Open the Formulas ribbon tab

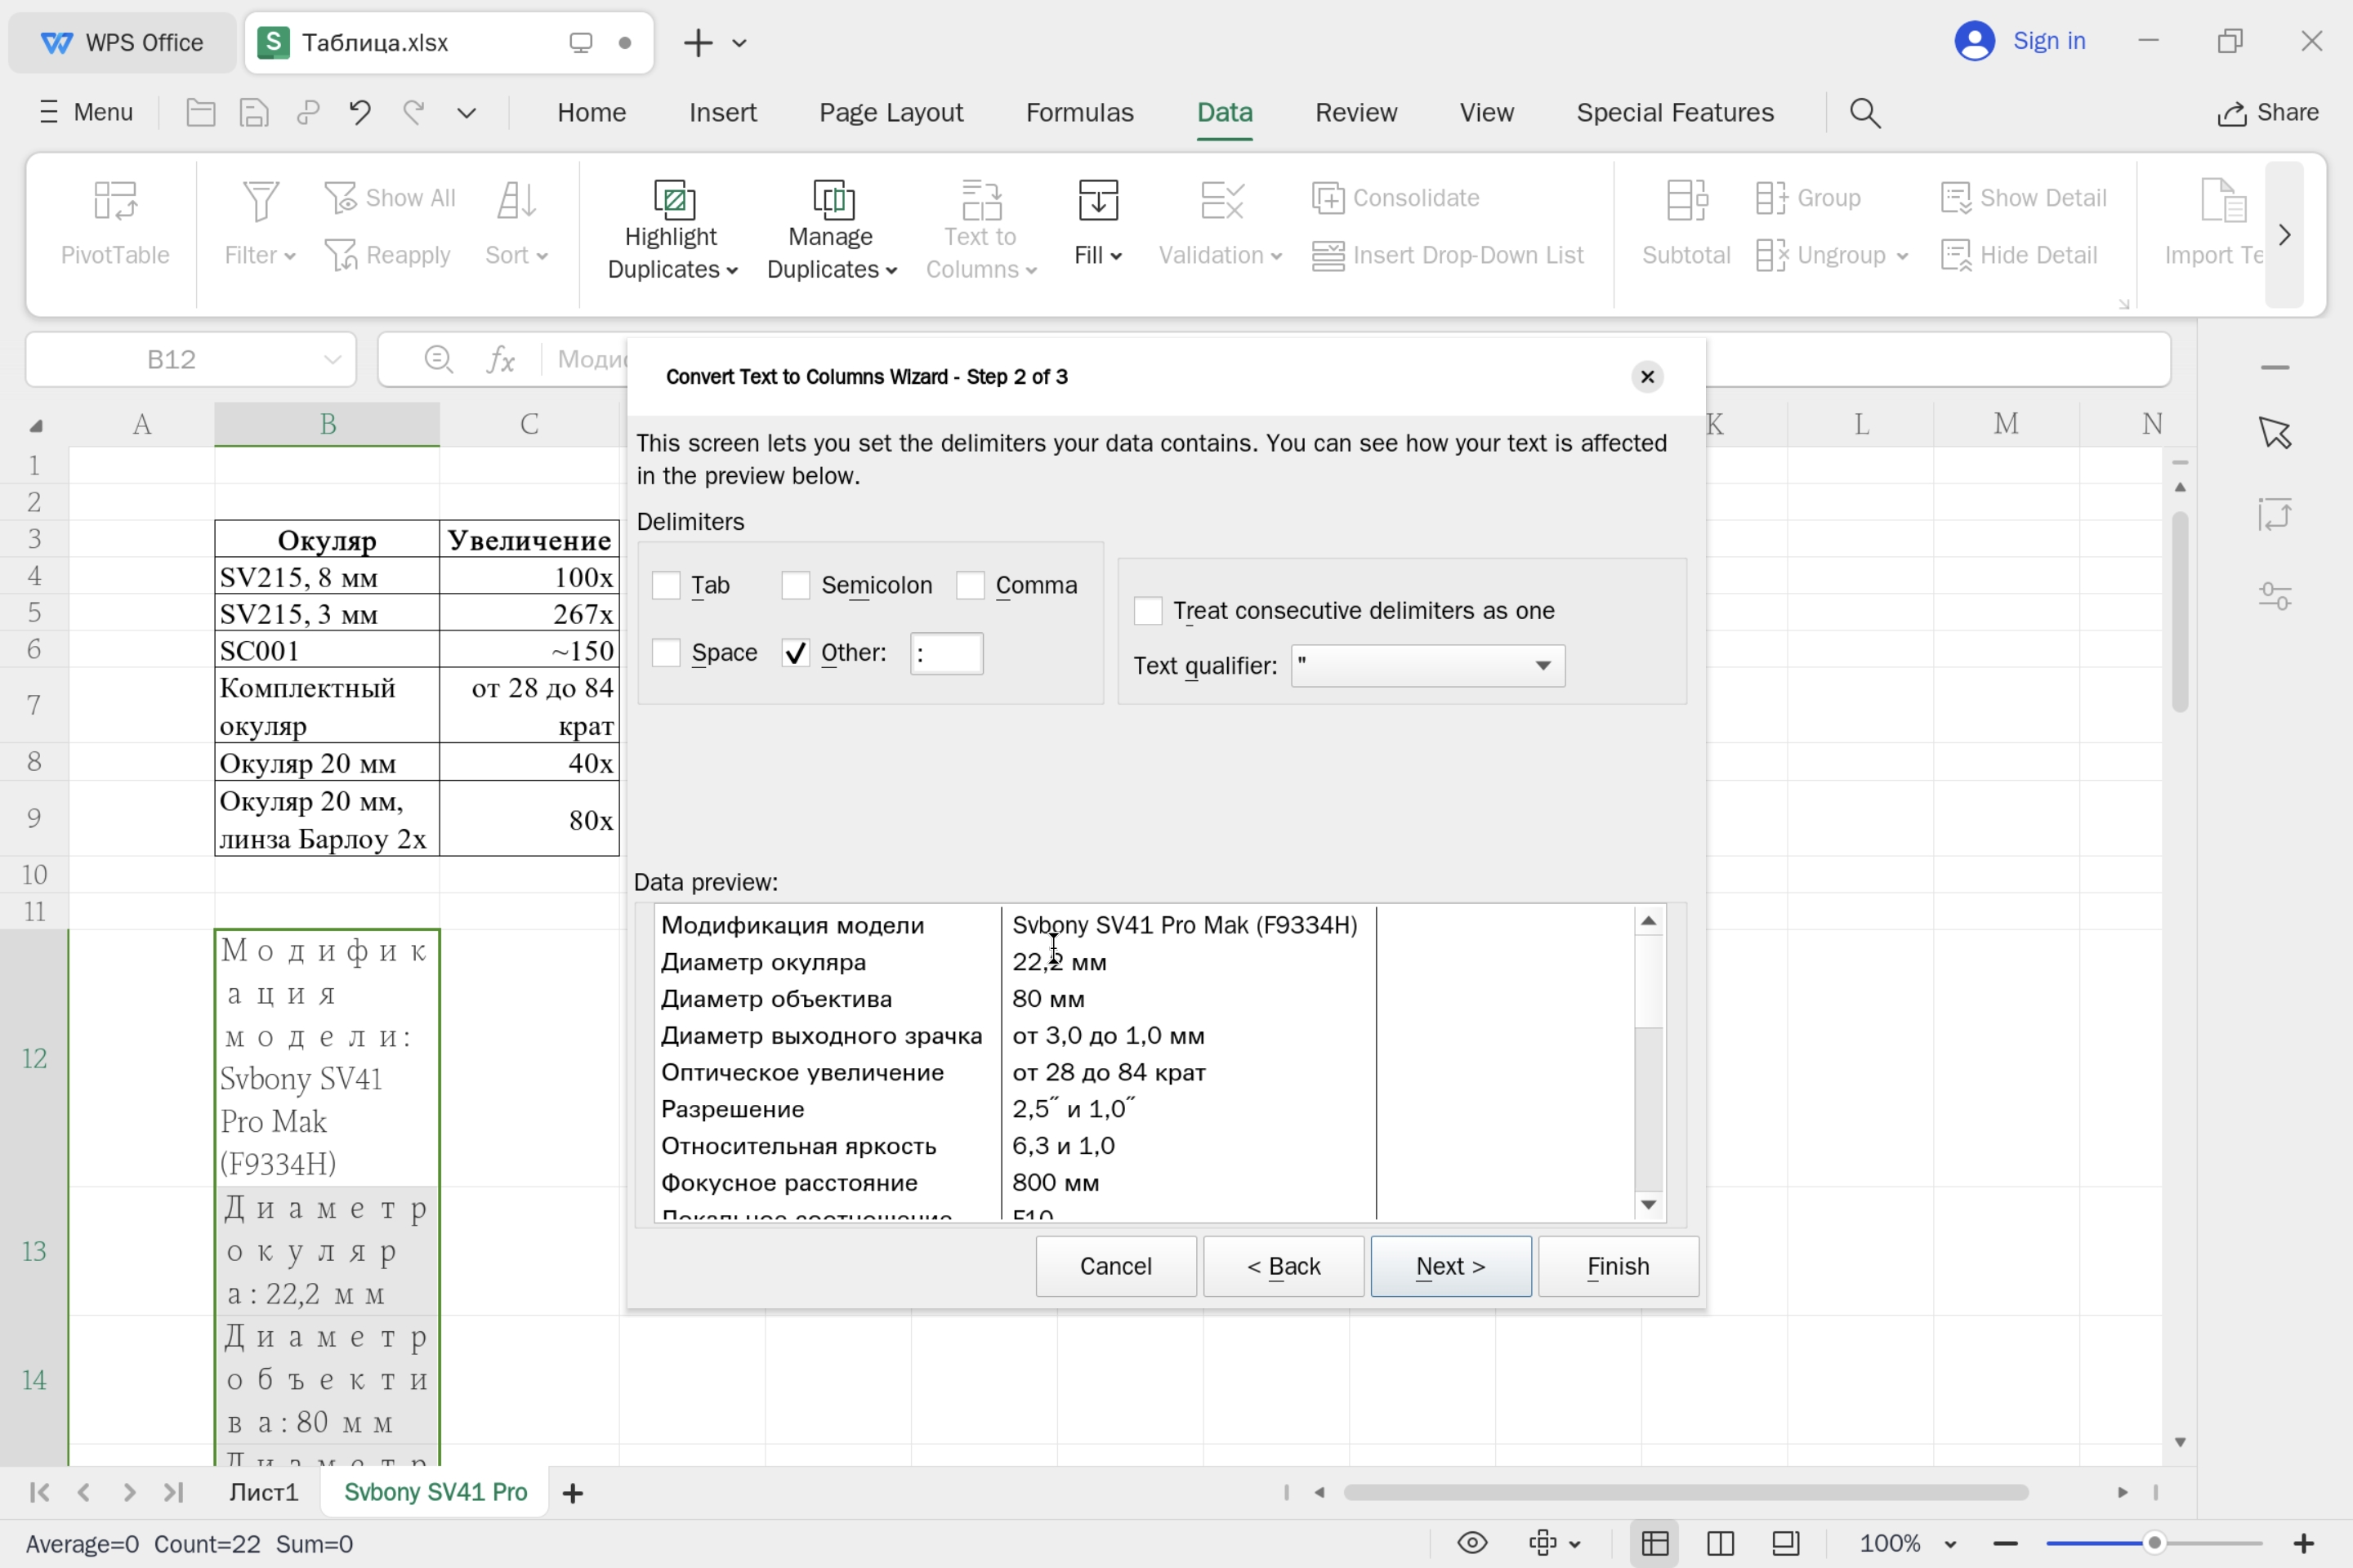point(1078,113)
